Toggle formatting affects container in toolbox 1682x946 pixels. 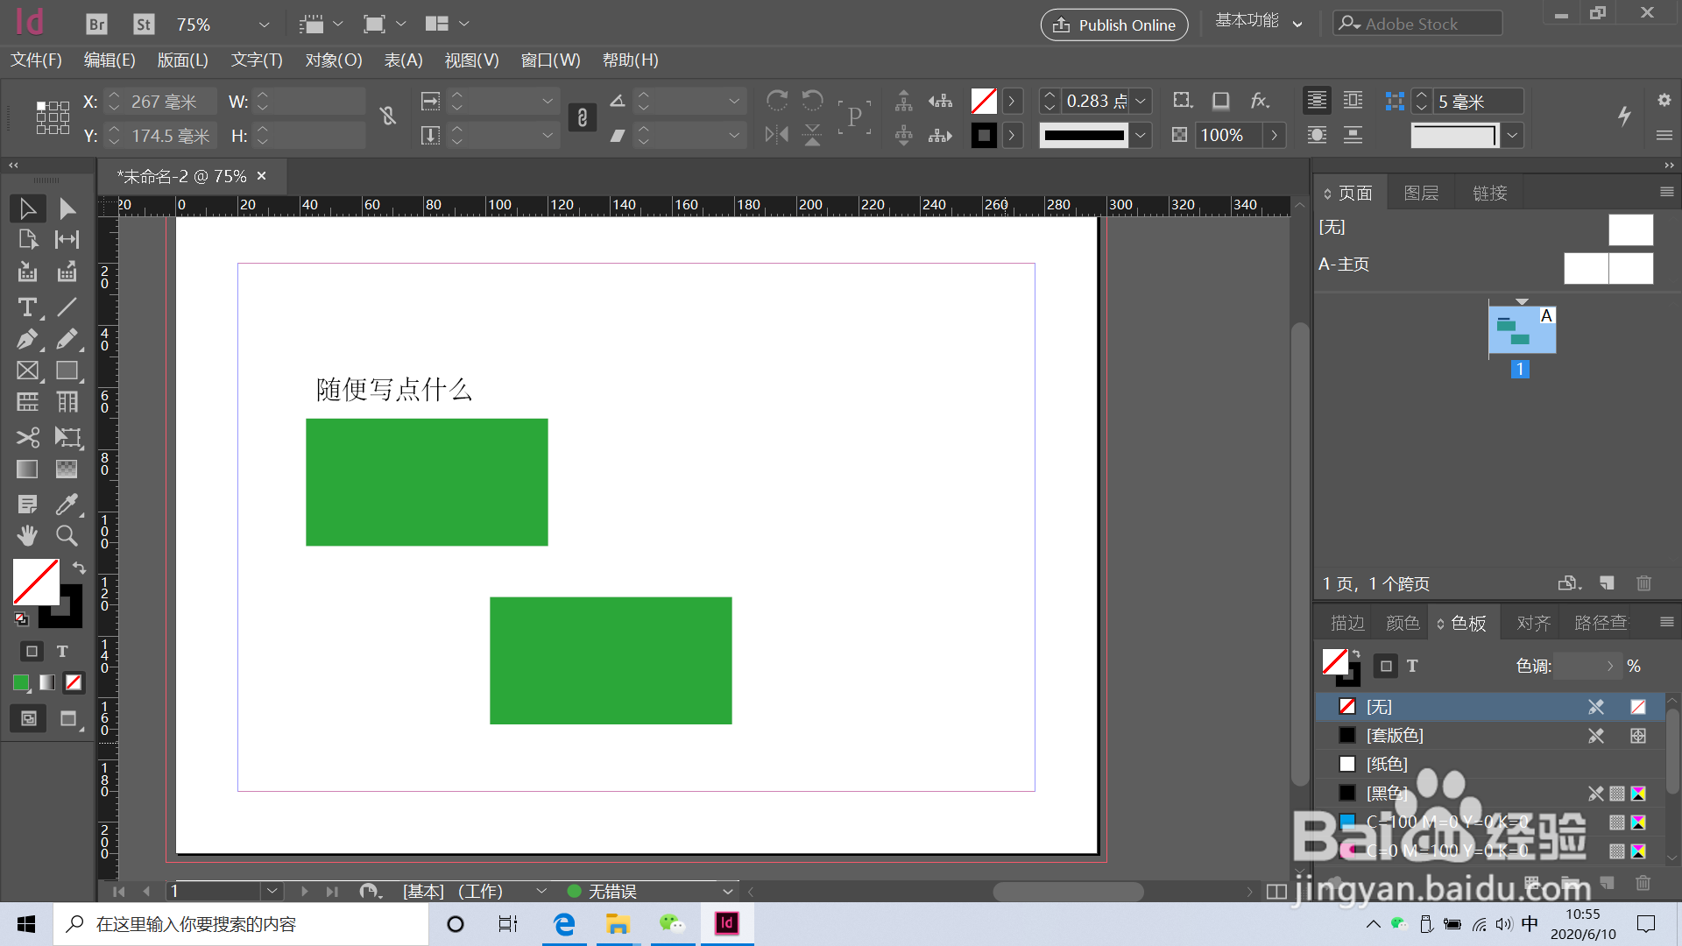pyautogui.click(x=32, y=651)
